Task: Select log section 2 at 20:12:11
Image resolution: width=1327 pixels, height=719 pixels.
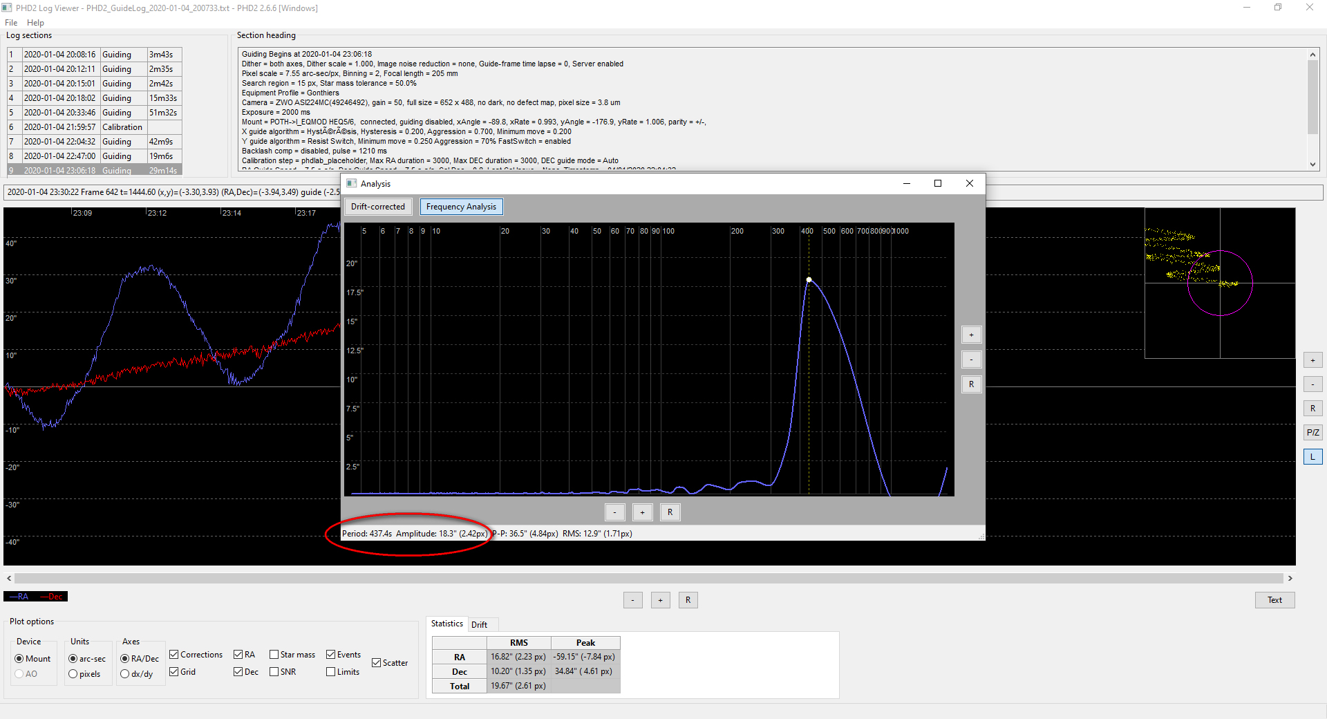Action: tap(95, 69)
